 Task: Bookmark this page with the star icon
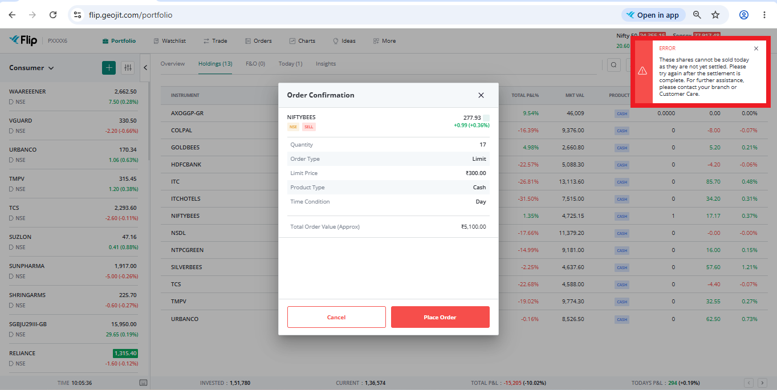click(x=715, y=15)
